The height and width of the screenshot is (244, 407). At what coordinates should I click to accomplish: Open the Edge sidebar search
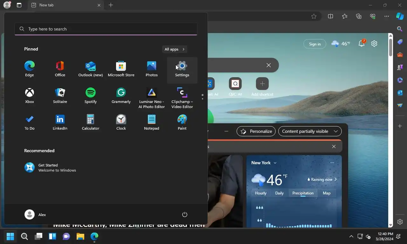coord(400,29)
